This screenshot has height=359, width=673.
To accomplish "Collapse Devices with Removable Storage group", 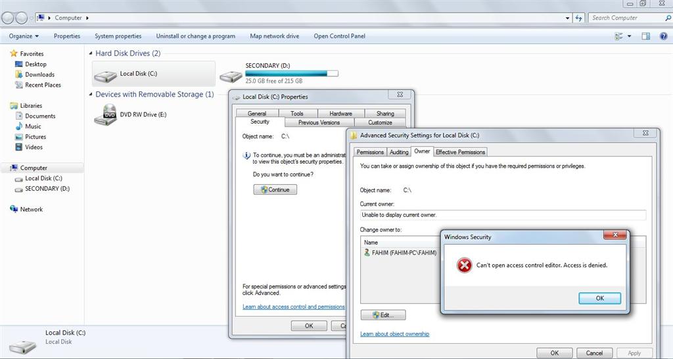I will (x=91, y=94).
